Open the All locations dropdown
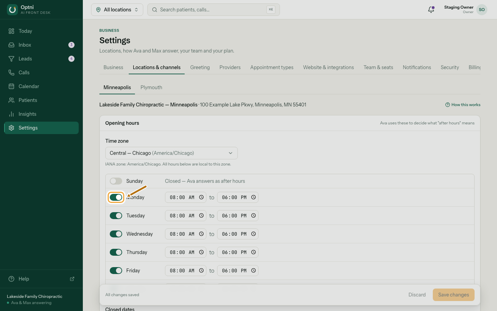 coord(117,10)
